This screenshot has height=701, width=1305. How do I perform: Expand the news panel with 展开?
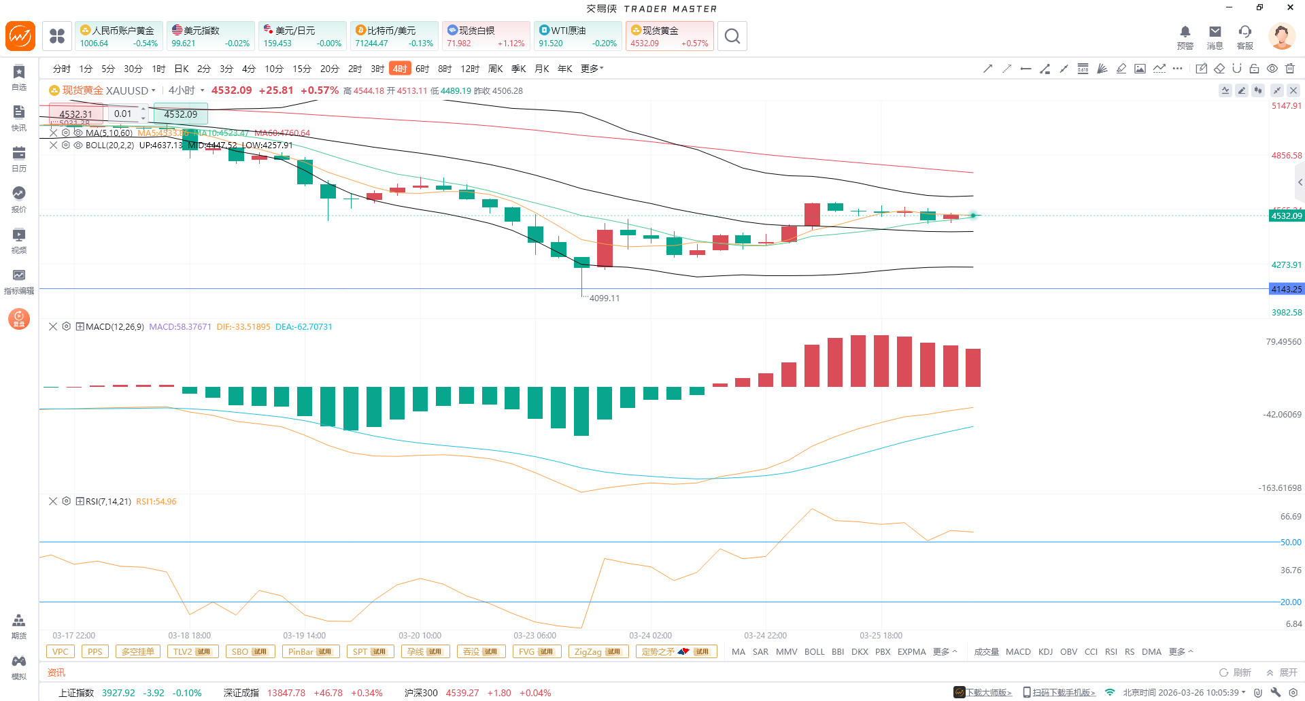[x=1282, y=672]
